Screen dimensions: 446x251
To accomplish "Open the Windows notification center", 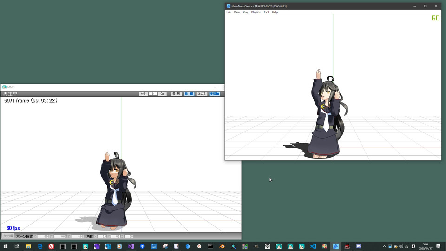I will click(x=438, y=246).
